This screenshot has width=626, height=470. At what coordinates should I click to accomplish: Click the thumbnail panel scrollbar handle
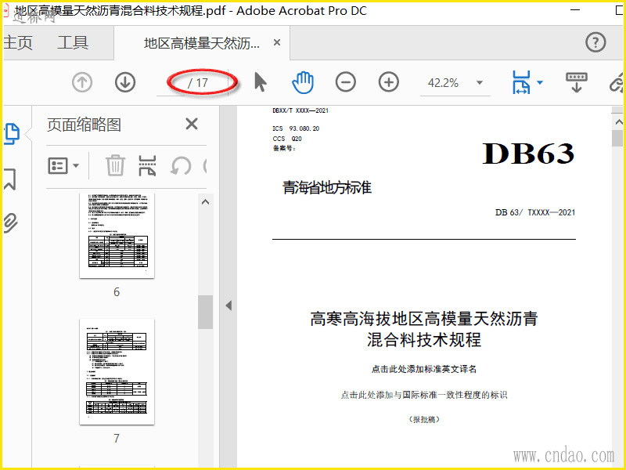click(205, 312)
